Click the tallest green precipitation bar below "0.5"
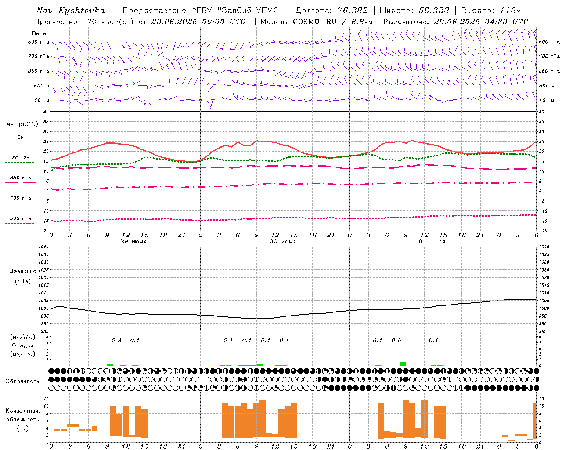The image size is (562, 450). coord(403,364)
